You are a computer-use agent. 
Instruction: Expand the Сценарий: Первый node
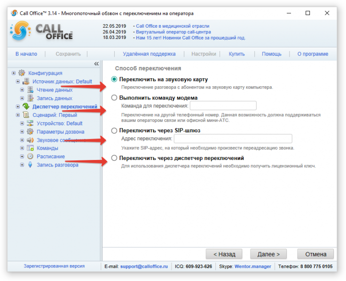[x=18, y=115]
